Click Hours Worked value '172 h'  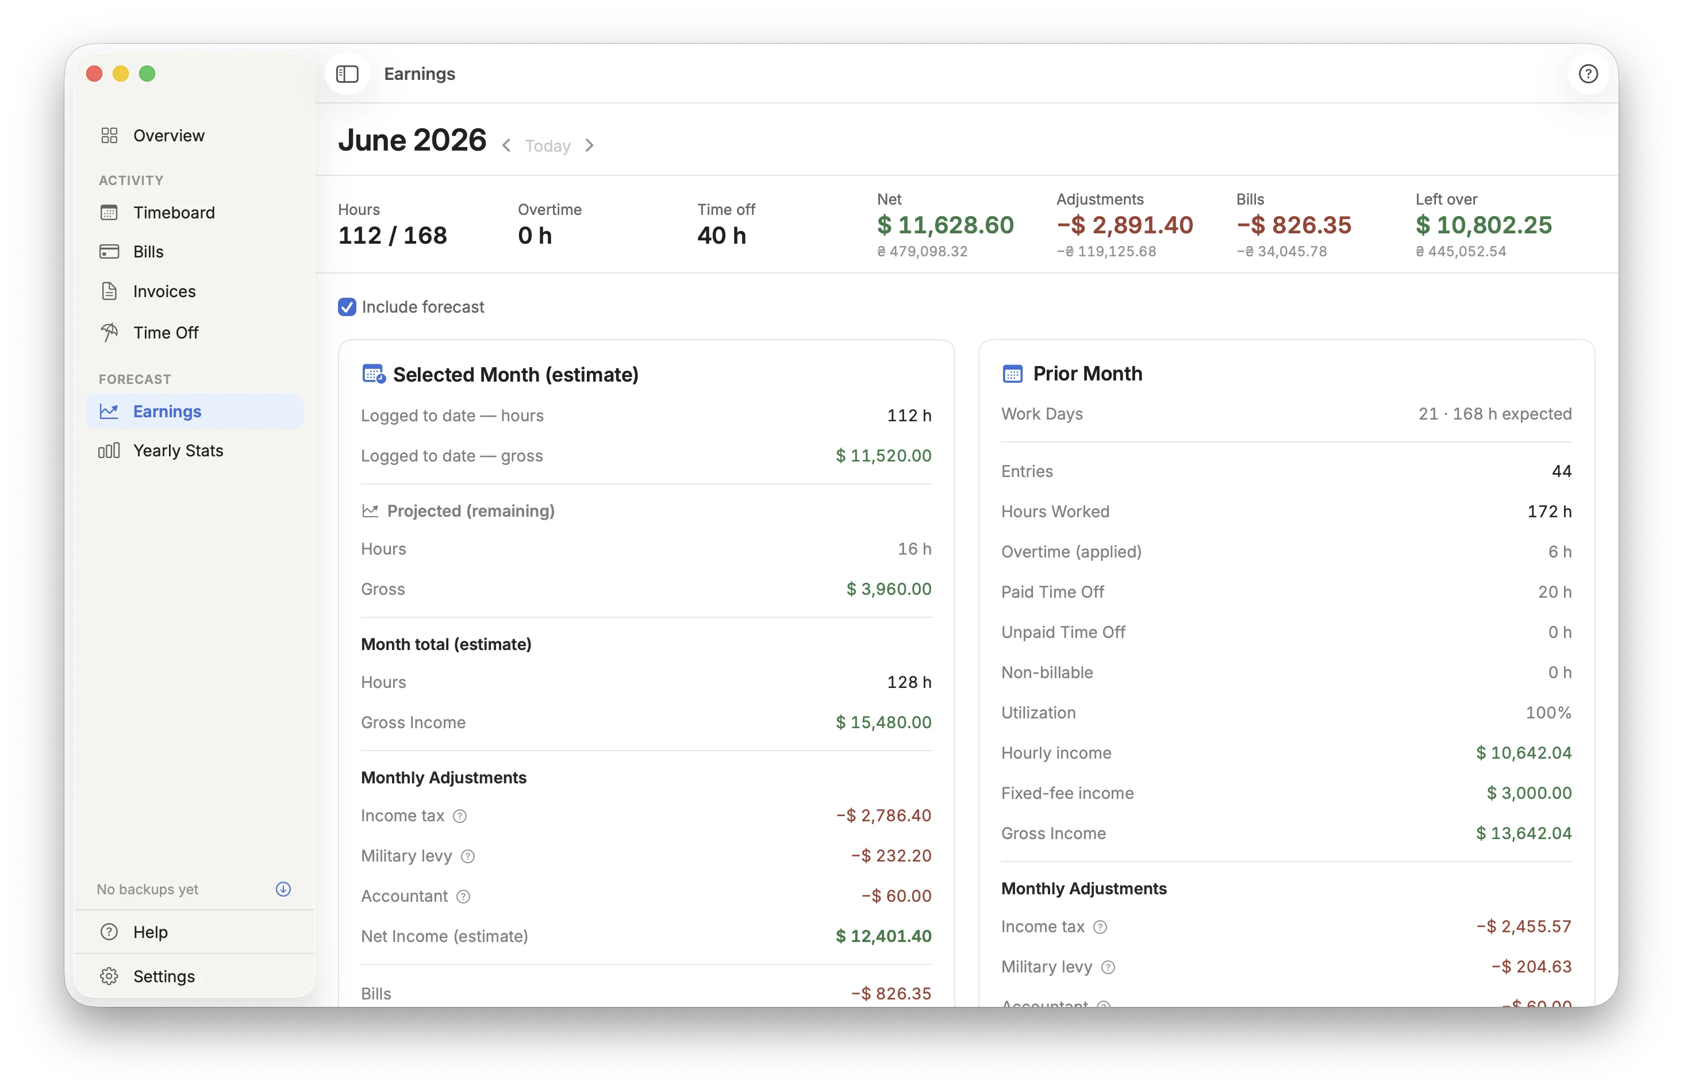1549,512
